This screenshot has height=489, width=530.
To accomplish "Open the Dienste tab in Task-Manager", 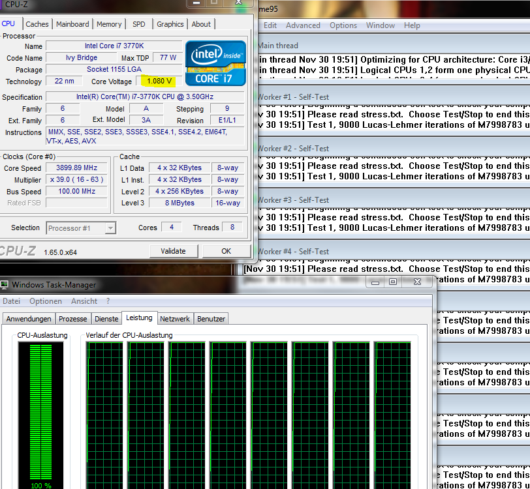I will 106,319.
